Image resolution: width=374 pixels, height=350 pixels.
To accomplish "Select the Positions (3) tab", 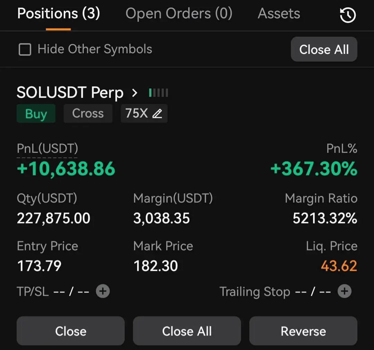I will pos(59,13).
